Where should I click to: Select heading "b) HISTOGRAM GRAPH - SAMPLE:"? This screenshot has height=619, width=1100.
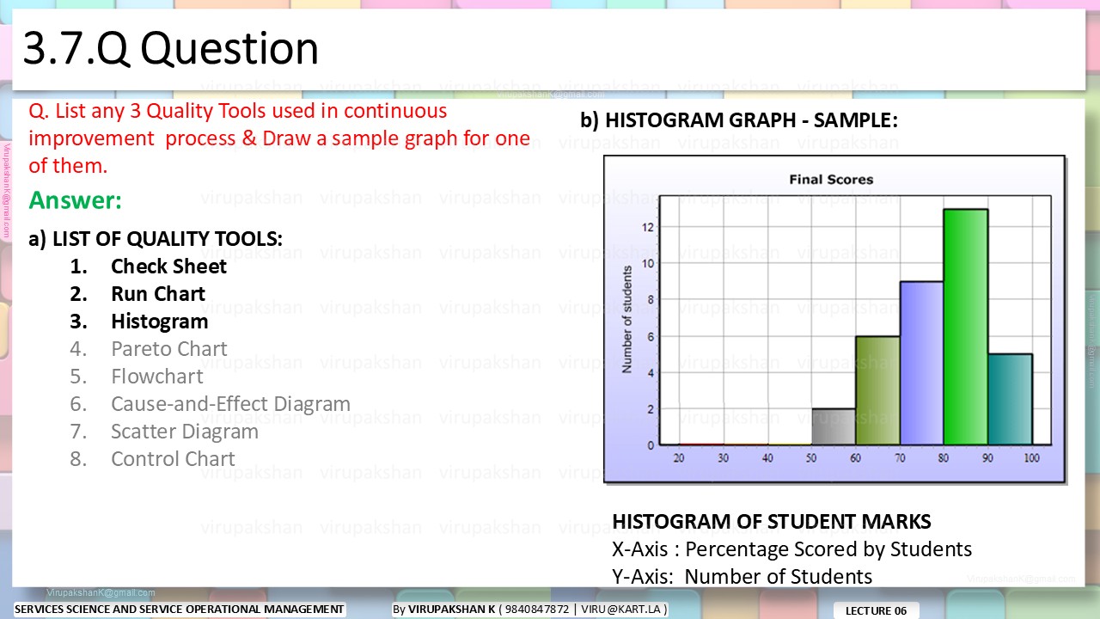[739, 121]
